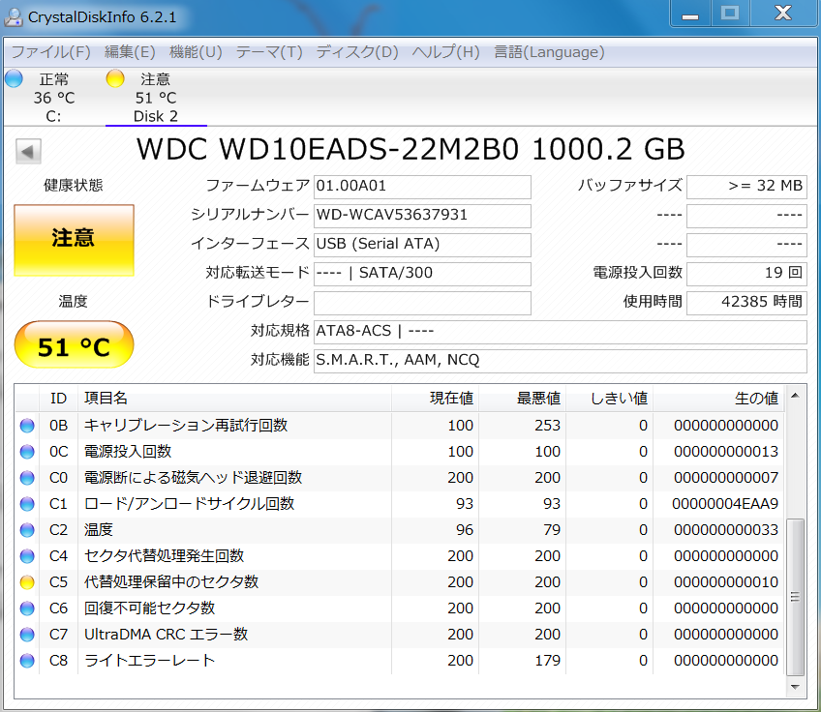This screenshot has height=712, width=821.
Task: Click the 生の値 column header
Action: click(719, 399)
